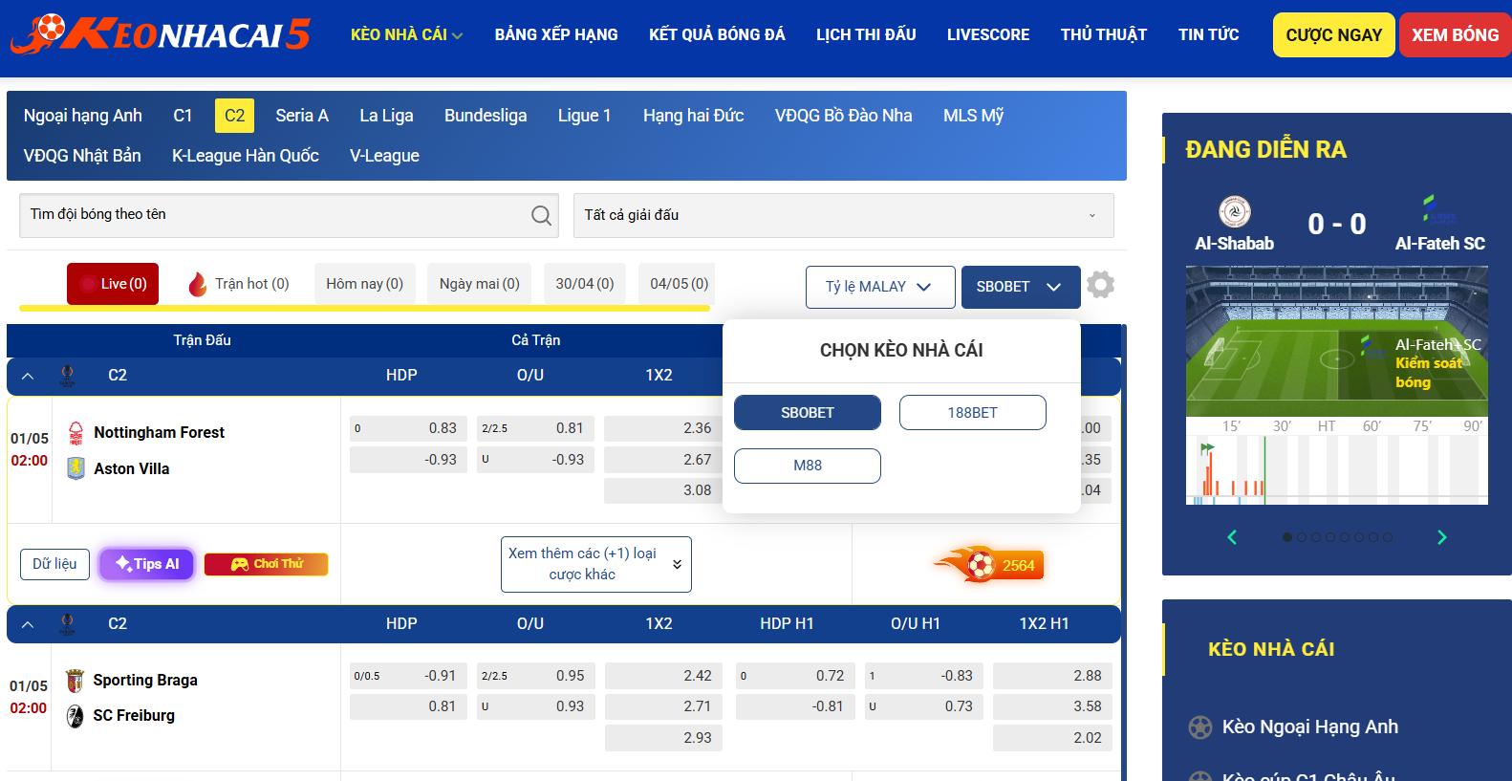This screenshot has width=1512, height=781.
Task: Open the Bảng Xếp Hạng menu
Action: pyautogui.click(x=556, y=34)
